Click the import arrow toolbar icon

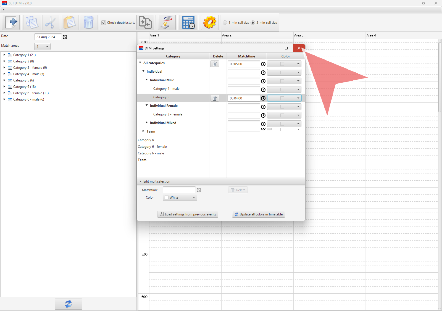11,22
